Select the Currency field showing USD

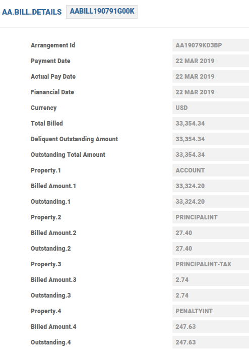point(211,108)
